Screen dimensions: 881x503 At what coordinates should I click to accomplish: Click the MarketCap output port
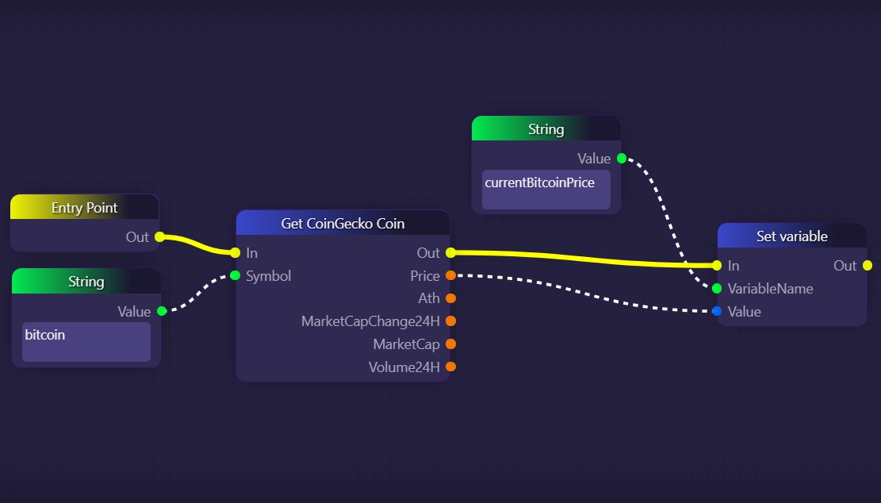click(x=450, y=344)
